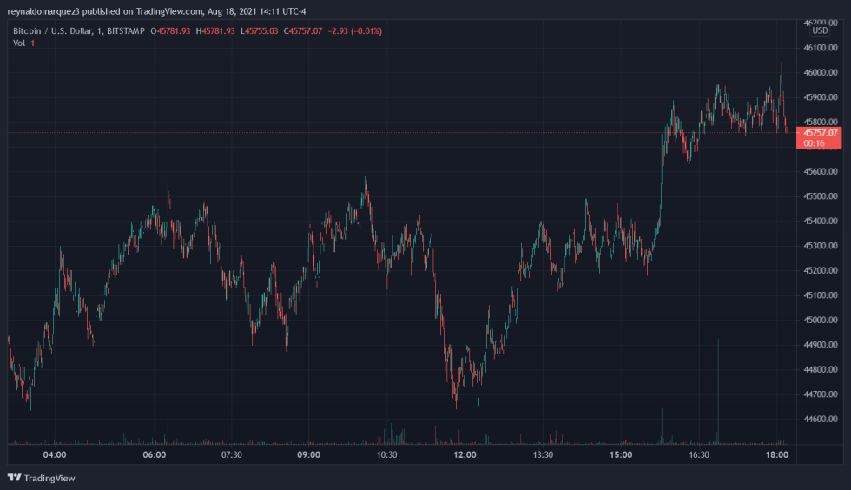This screenshot has width=851, height=490.
Task: Click the 45500.00 price axis label
Action: pyautogui.click(x=821, y=196)
